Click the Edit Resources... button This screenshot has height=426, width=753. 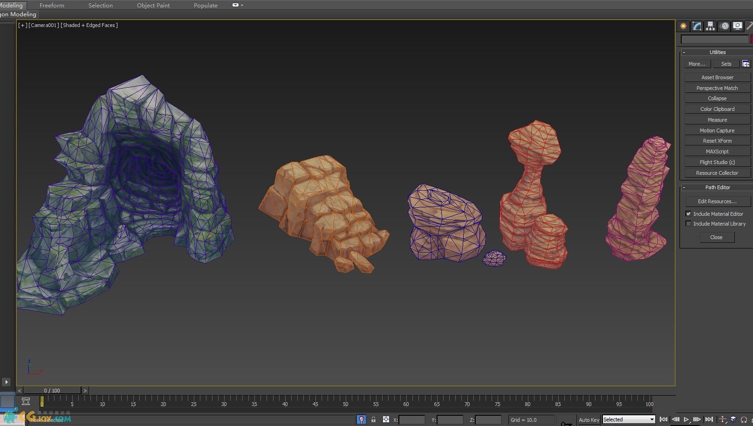(x=717, y=201)
